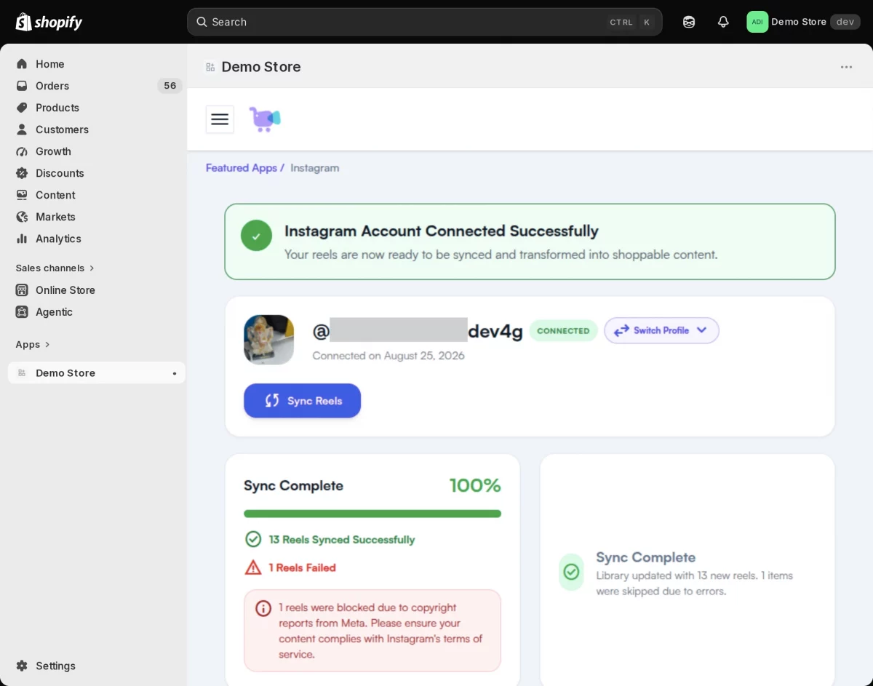Click the Discounts badge icon
The height and width of the screenshot is (686, 873).
tap(22, 173)
